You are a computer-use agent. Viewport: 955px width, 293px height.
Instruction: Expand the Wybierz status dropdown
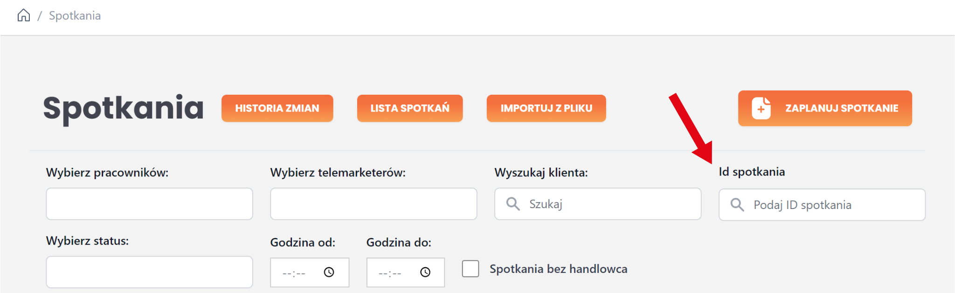coord(149,272)
